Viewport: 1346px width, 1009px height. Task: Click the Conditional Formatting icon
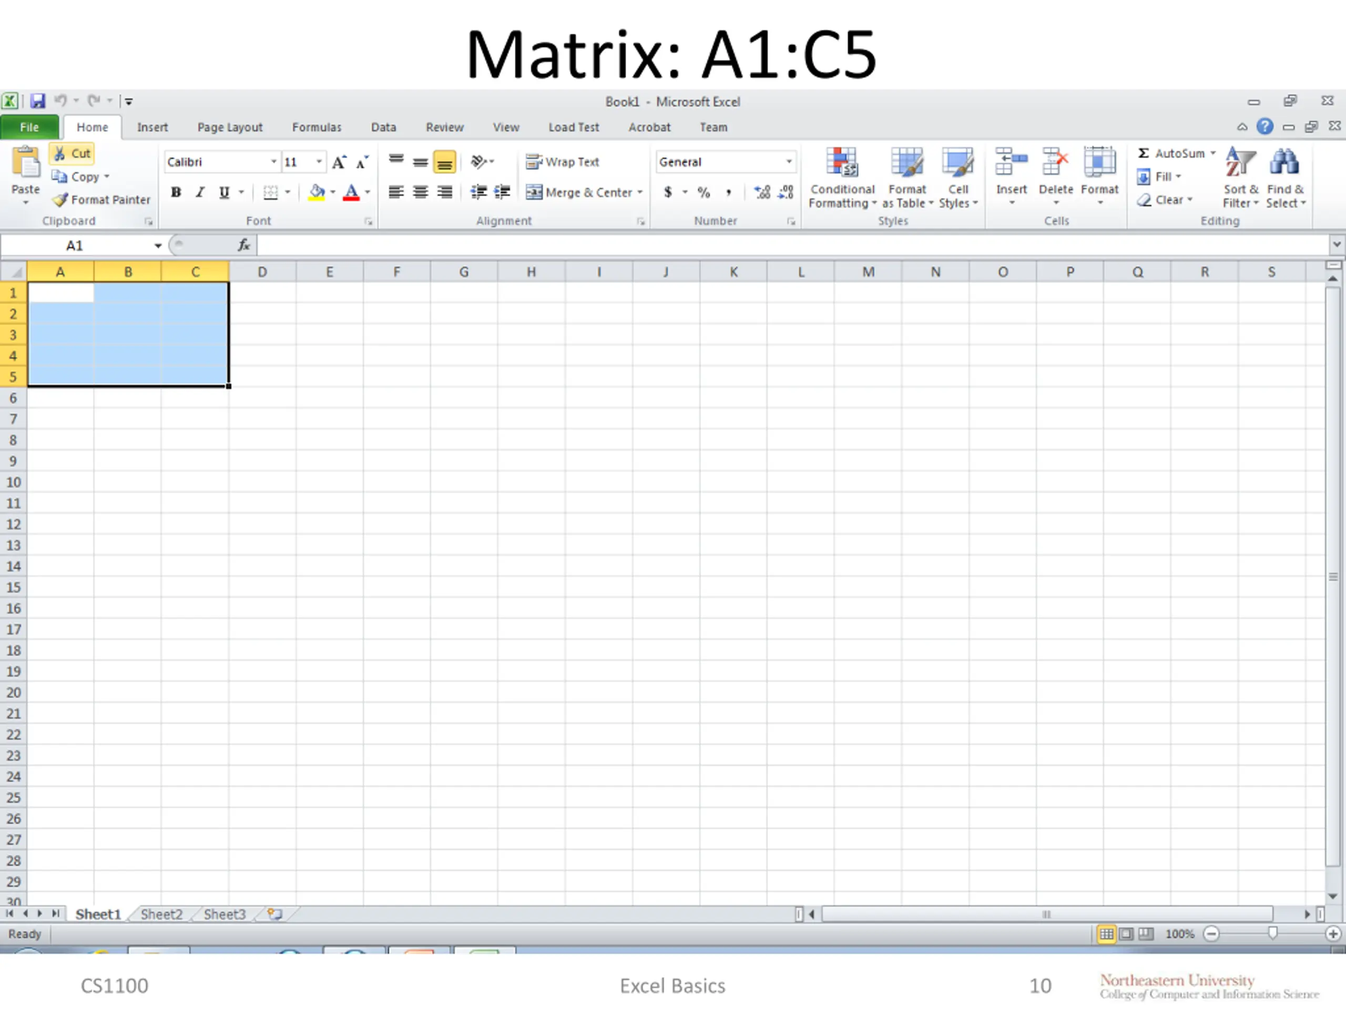[842, 162]
